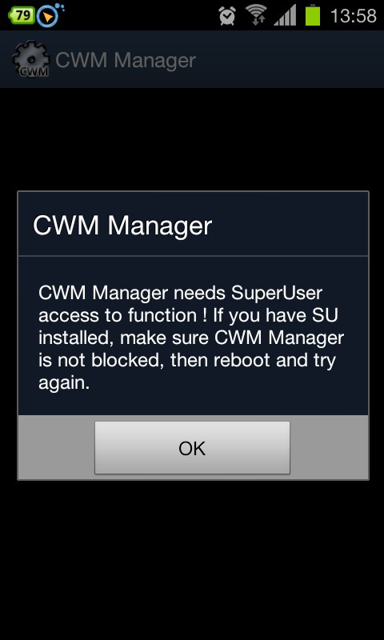Tap the alarm clock status icon

point(227,16)
